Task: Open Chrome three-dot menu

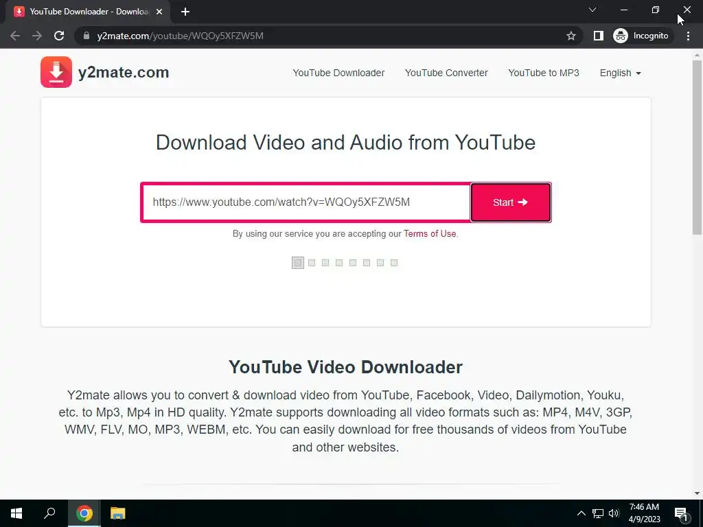Action: point(688,36)
